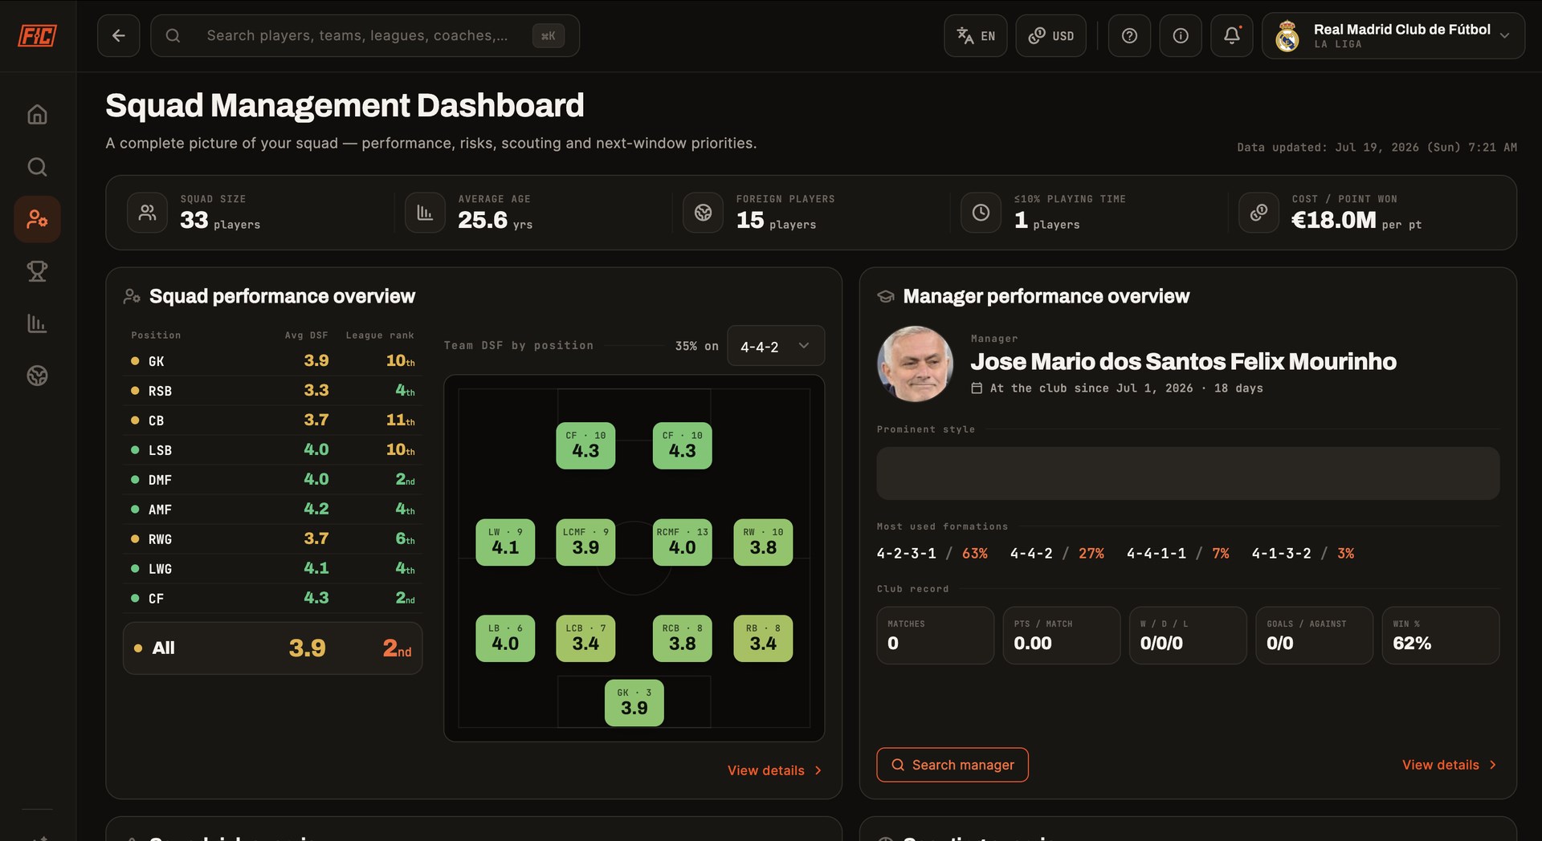Click the Playing Time clock icon
Image resolution: width=1542 pixels, height=841 pixels.
pyautogui.click(x=981, y=213)
